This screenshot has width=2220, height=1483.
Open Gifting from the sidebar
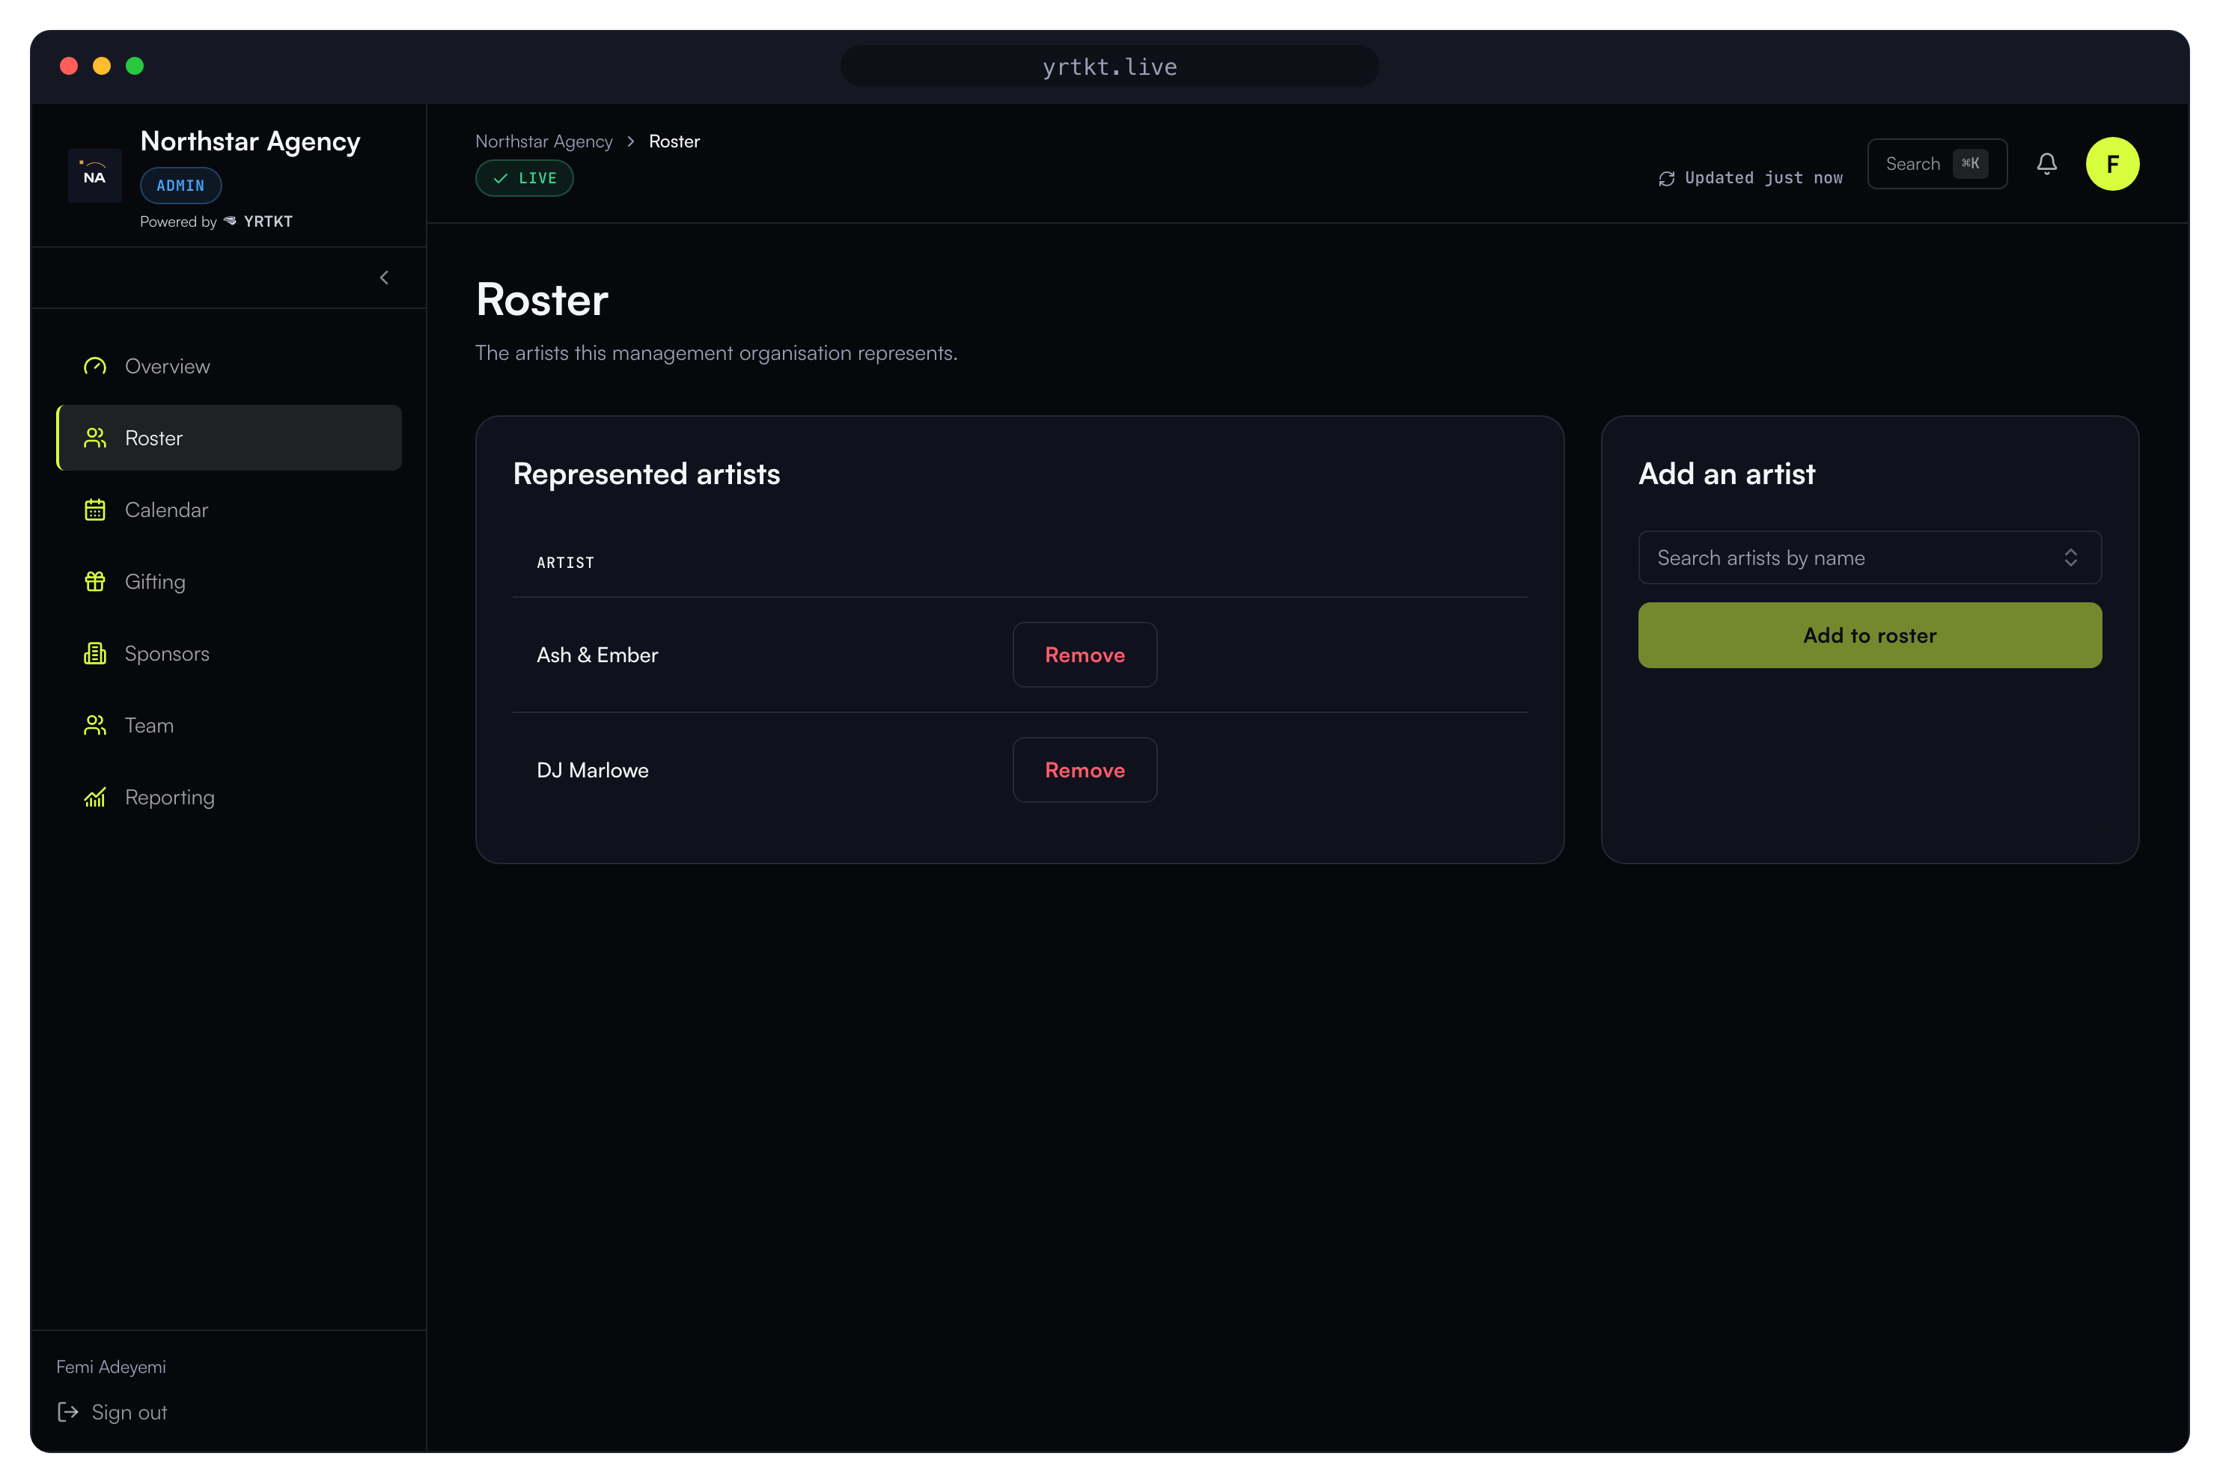pos(229,581)
